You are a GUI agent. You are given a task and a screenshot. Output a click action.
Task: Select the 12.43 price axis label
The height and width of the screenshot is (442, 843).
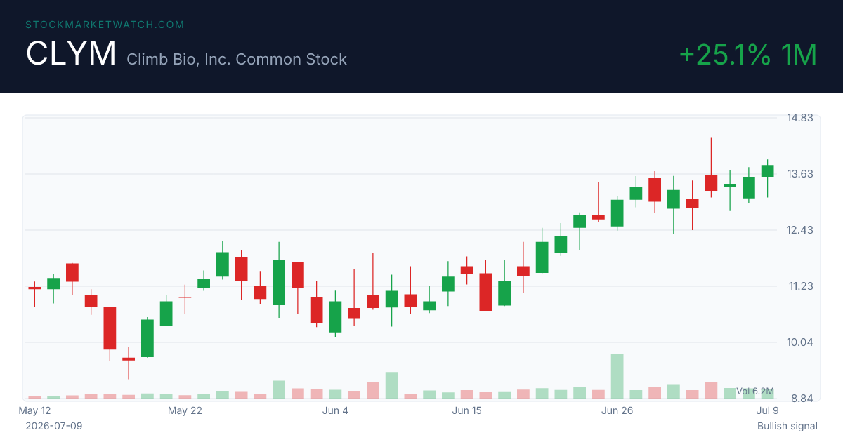(x=799, y=229)
